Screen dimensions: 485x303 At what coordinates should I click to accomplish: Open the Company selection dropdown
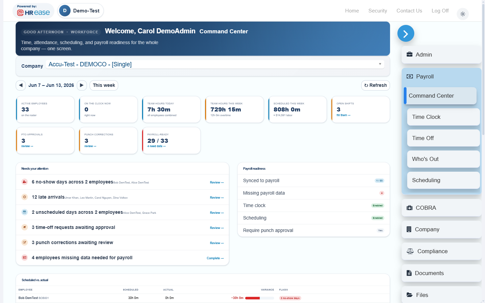coord(216,64)
